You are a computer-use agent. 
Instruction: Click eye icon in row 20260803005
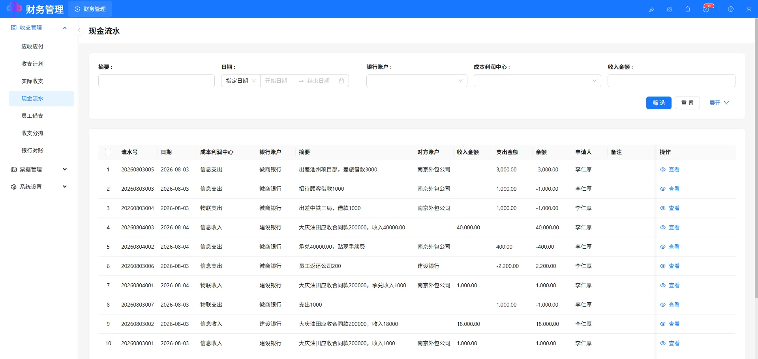click(663, 169)
